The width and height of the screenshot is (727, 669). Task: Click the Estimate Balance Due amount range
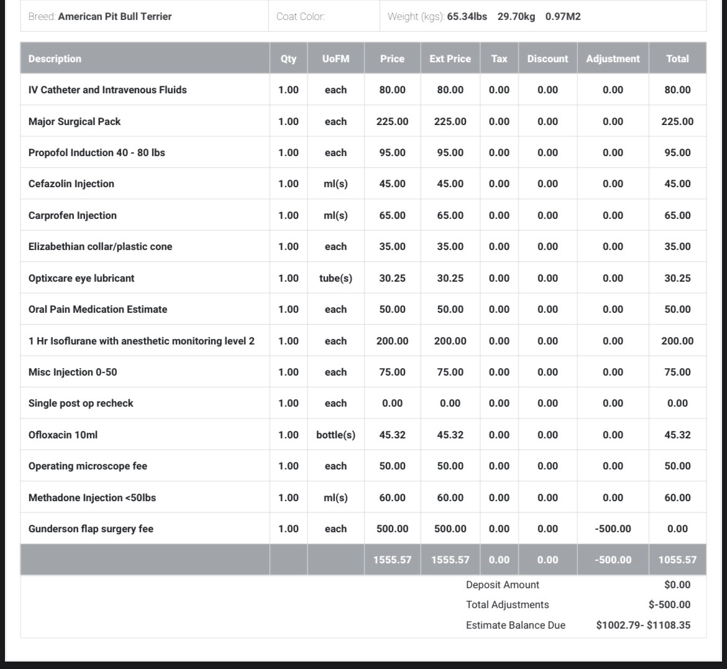642,625
